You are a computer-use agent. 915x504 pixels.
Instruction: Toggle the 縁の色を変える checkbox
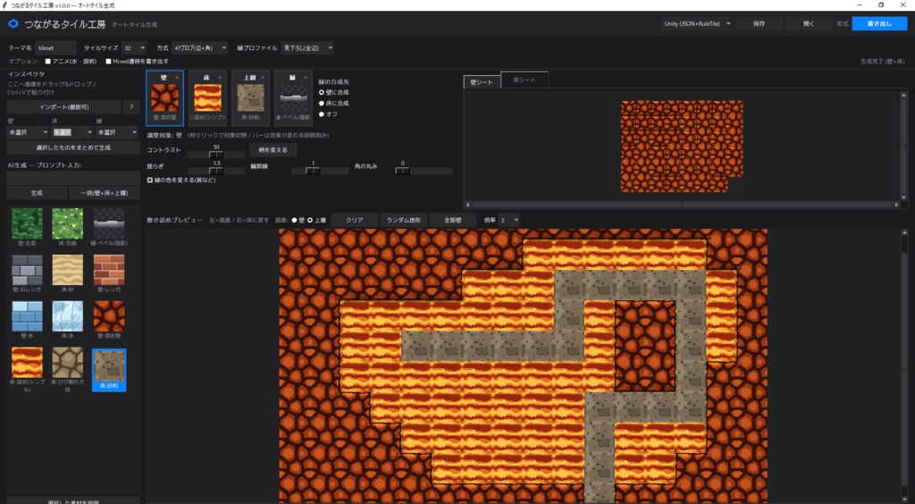pyautogui.click(x=150, y=181)
